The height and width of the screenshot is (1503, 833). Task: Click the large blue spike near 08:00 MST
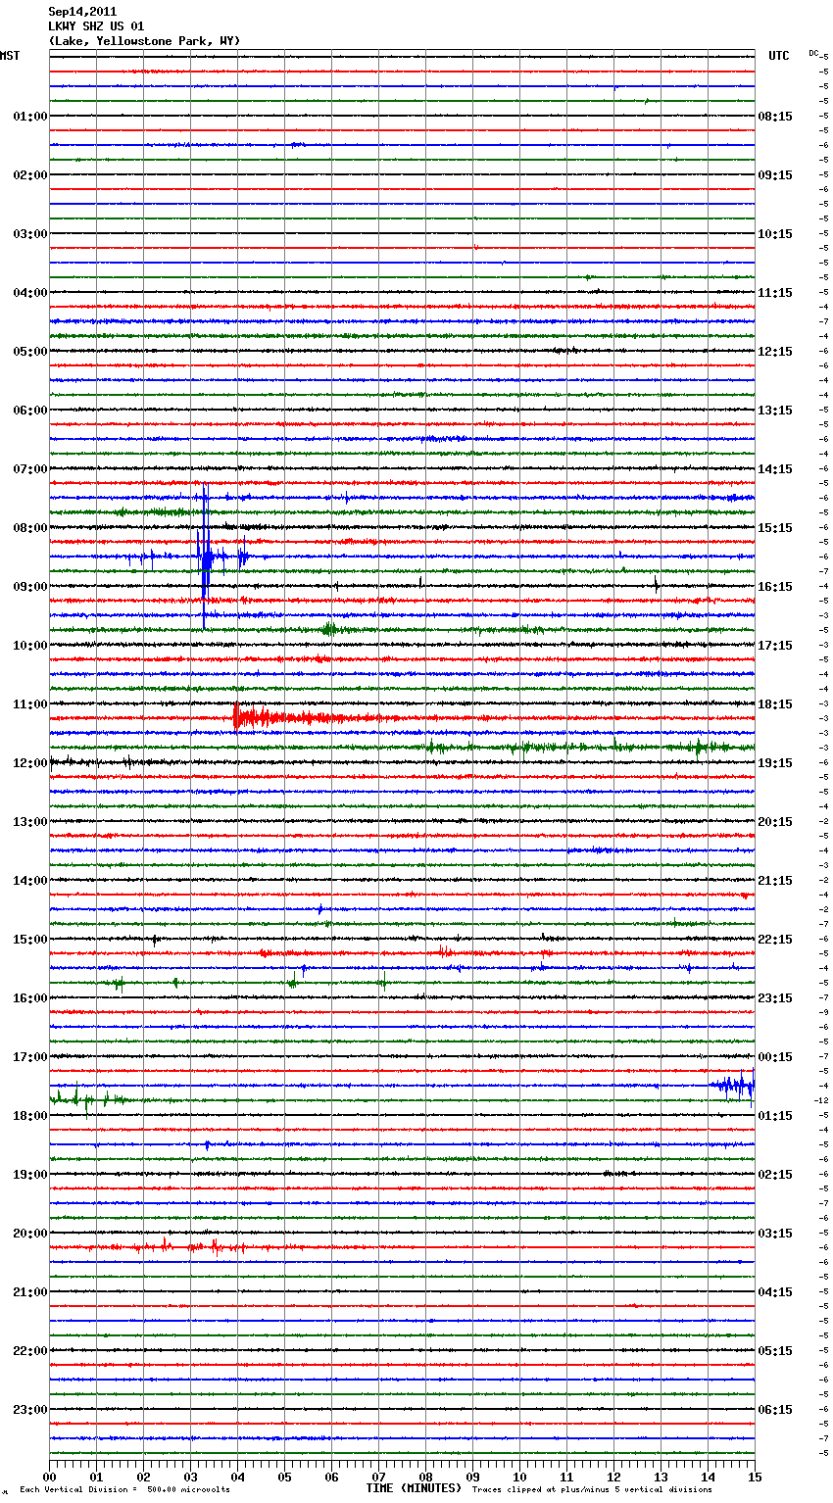[x=204, y=557]
